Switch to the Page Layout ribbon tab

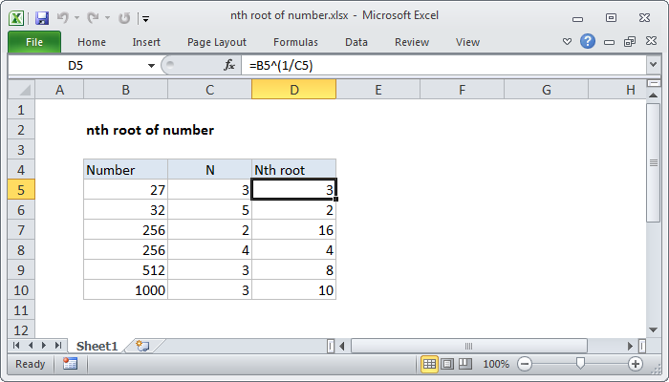coord(217,42)
